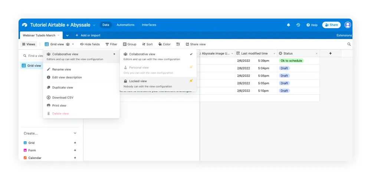Switch to the Interfaces tab

149,25
